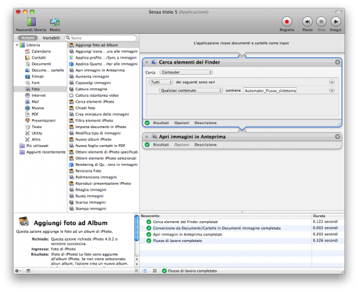
Task: Add a criterion next to the contiene row
Action: 332,90
